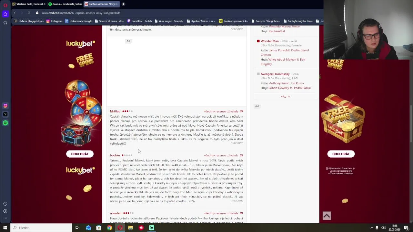413x232 pixels.
Task: Open sidebar three-dot setup menu
Action: coord(5,218)
